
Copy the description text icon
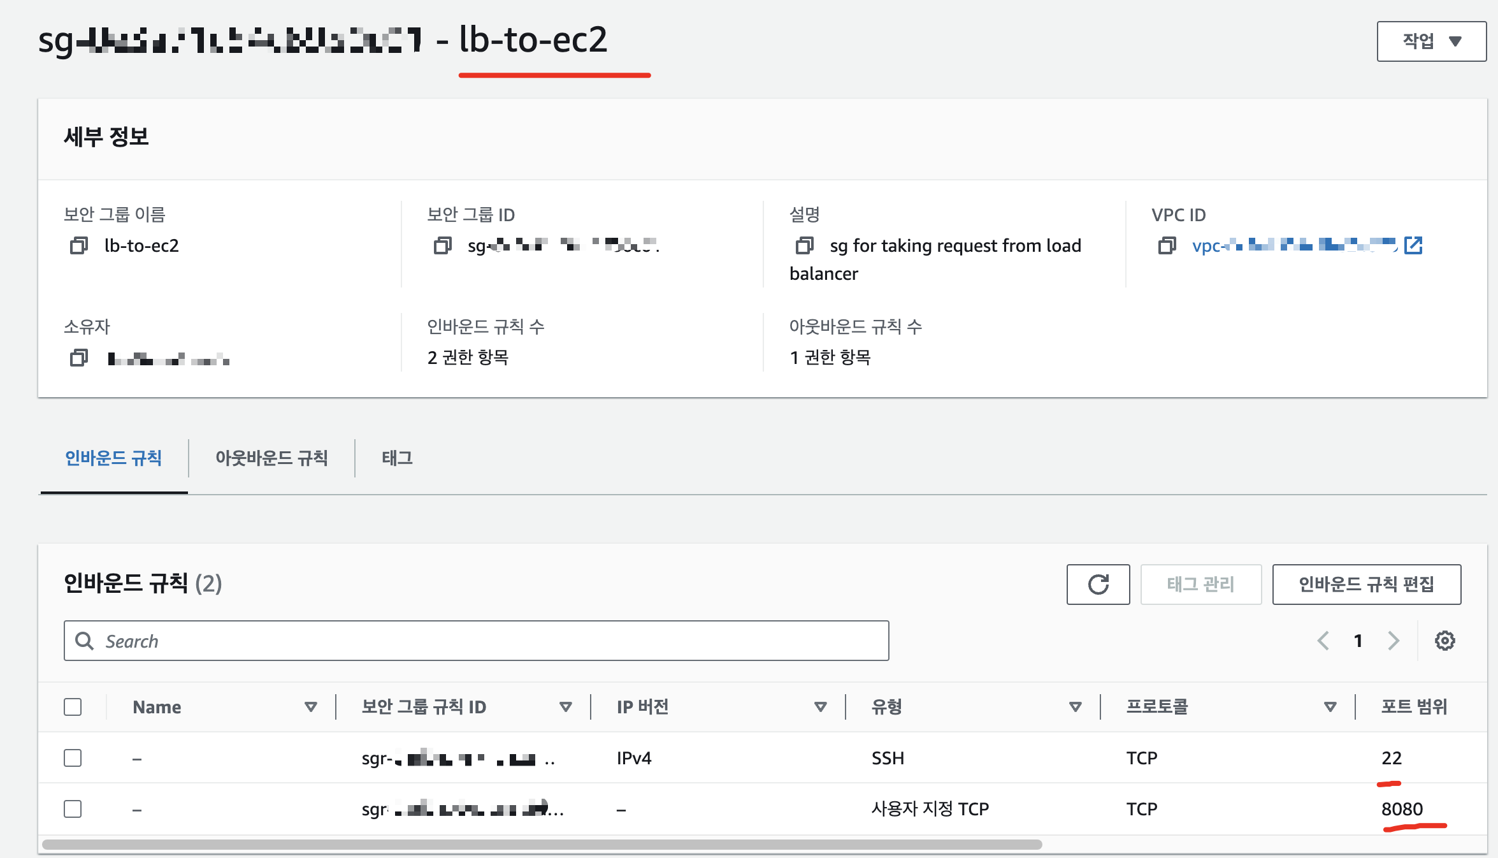[x=805, y=245]
